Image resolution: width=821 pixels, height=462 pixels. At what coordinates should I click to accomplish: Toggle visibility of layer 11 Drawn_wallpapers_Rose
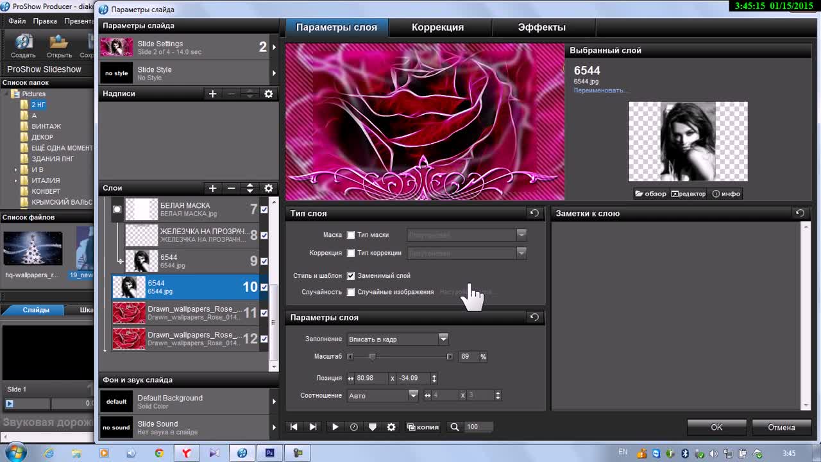click(264, 313)
